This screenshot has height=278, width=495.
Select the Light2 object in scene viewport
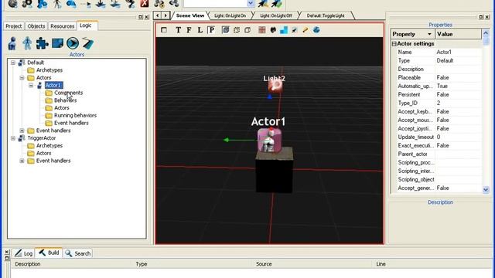[275, 85]
